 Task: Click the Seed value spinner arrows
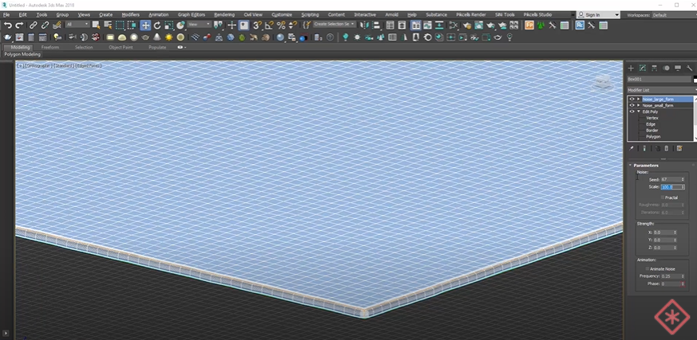[685, 179]
